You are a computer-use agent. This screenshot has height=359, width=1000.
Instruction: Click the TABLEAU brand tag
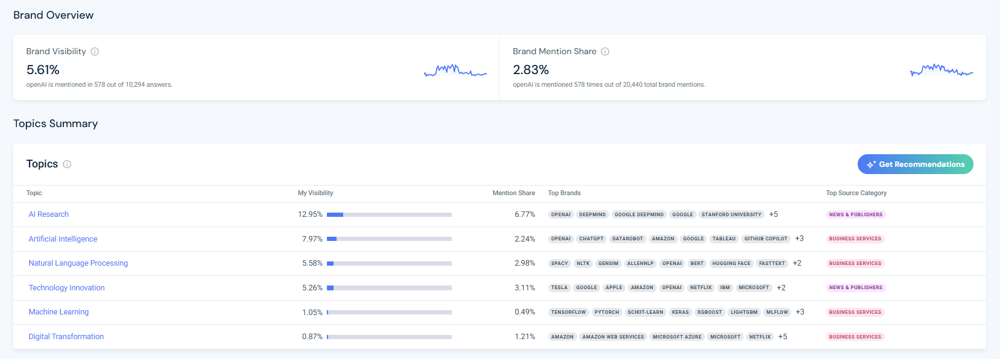(724, 239)
